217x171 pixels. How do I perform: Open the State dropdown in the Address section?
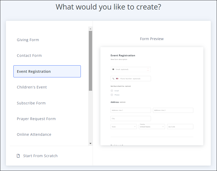[124, 127]
